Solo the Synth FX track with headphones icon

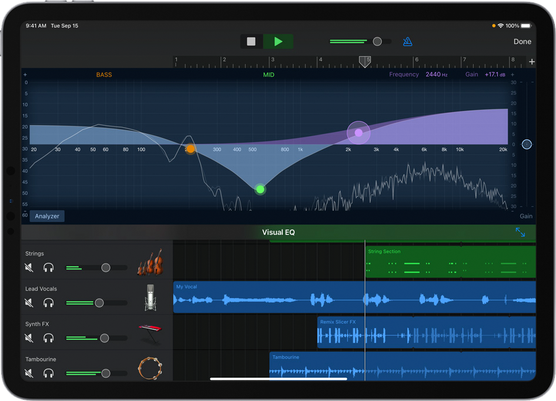click(49, 338)
